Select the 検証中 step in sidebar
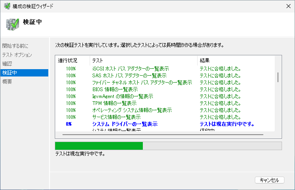The image size is (295, 190). [24, 73]
